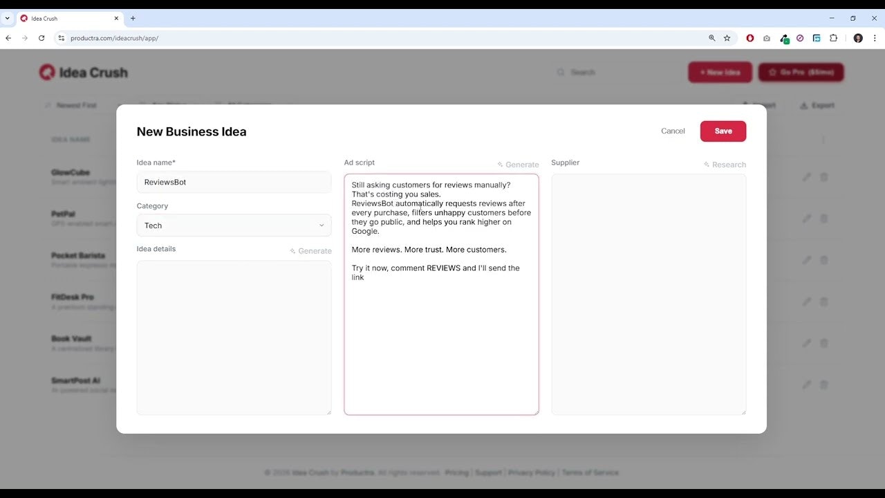Click inside the Ad script text area
Viewport: 885px width, 498px height.
coord(441,295)
